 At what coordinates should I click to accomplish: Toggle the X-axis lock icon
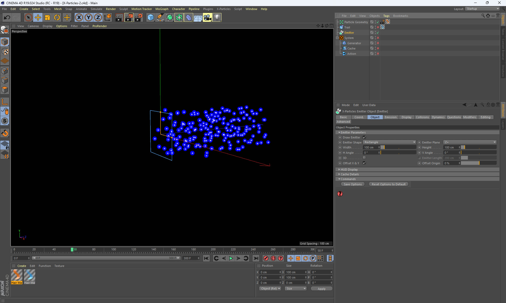tap(79, 18)
